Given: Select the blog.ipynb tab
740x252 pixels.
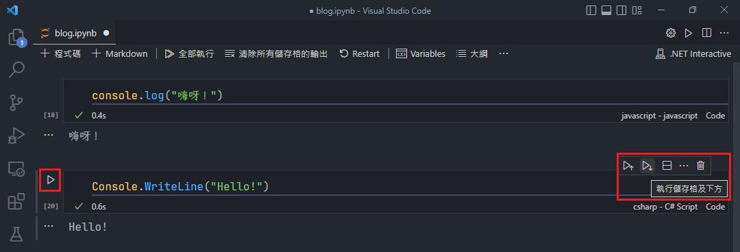Looking at the screenshot, I should pyautogui.click(x=75, y=33).
